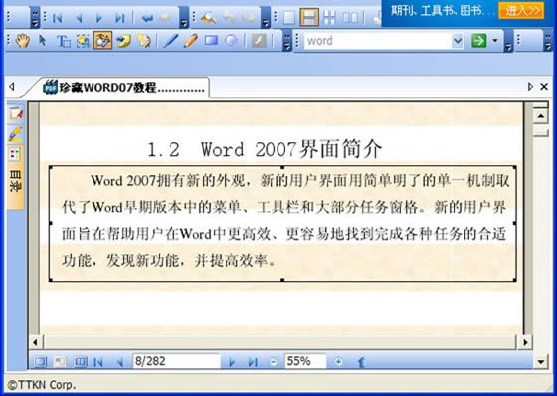Screen dimensions: 557x396
Task: Expand leftmost top toolbar overflow options
Action: 35,18
